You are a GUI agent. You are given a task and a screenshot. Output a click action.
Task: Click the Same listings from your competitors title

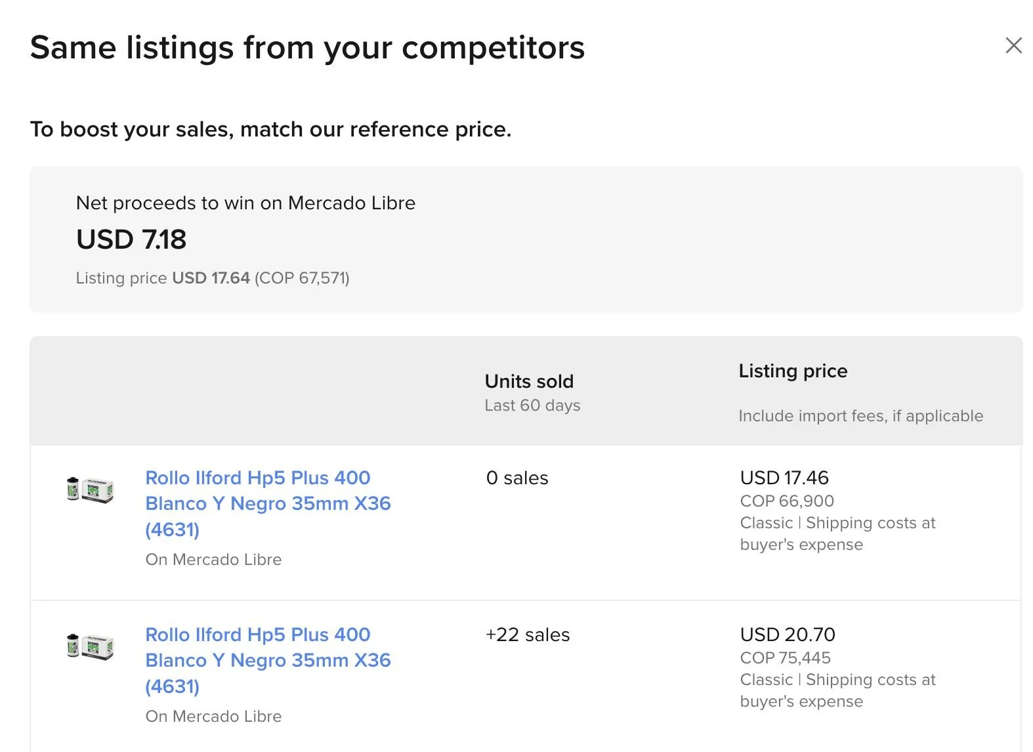pos(307,47)
